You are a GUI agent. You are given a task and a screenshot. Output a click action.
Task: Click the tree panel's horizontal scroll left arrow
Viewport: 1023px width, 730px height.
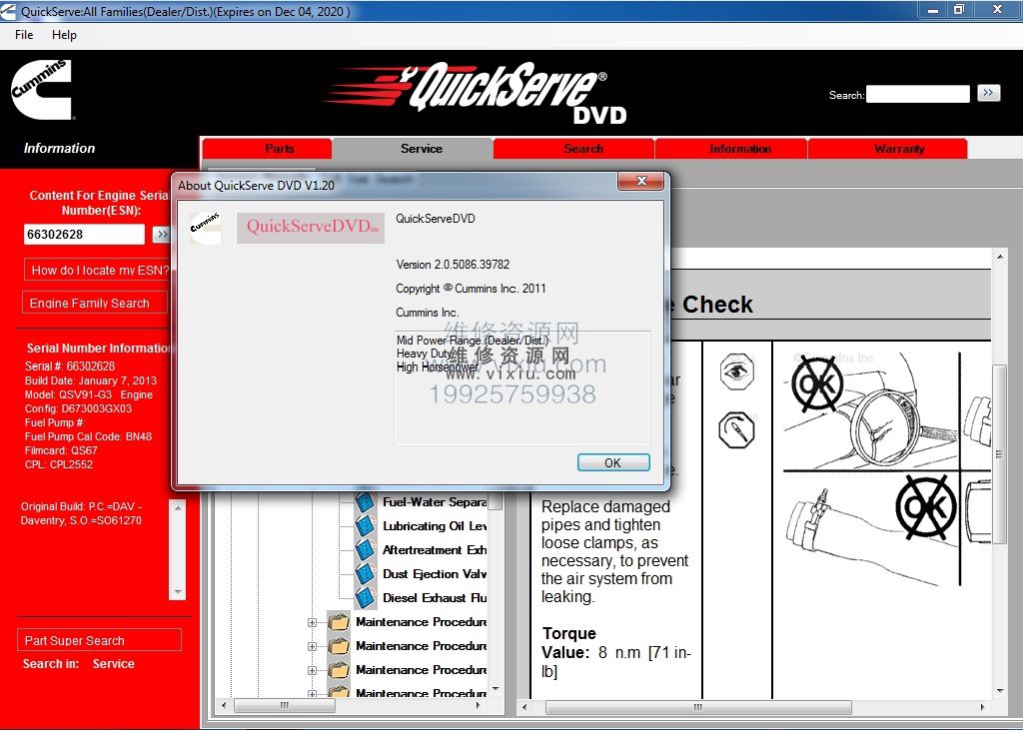click(x=224, y=705)
